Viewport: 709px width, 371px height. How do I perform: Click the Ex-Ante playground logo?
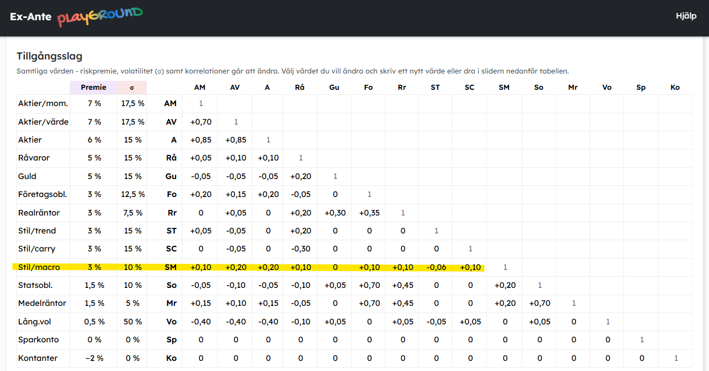[76, 16]
